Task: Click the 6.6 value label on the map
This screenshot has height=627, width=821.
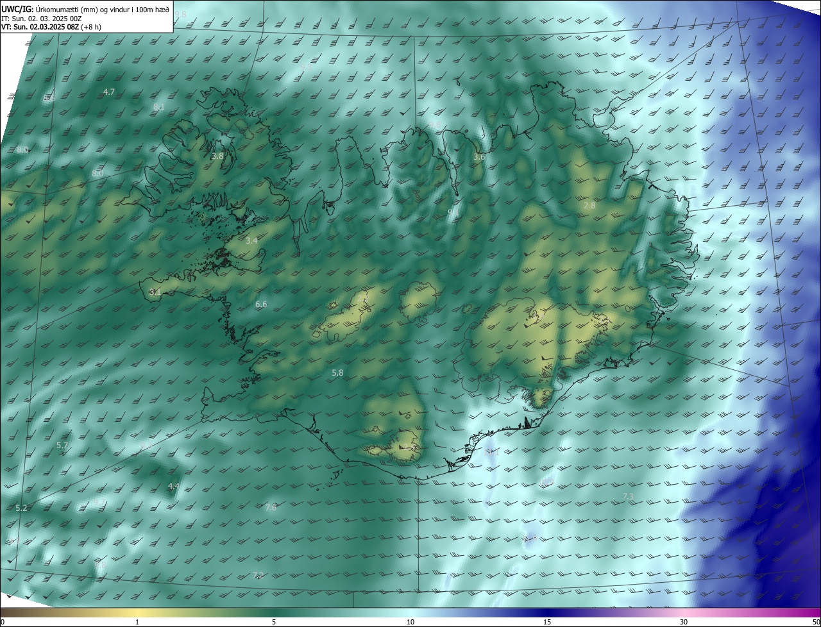Action: (261, 305)
